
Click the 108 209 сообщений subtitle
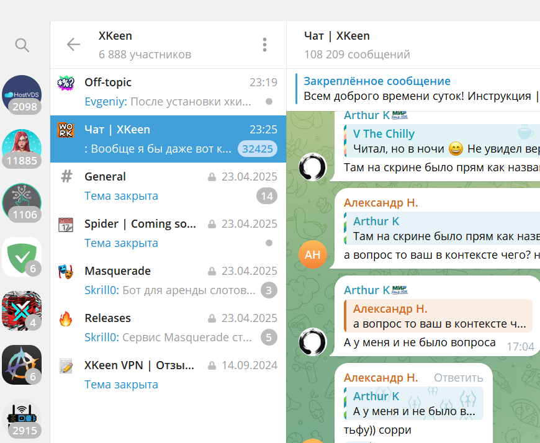(x=357, y=55)
